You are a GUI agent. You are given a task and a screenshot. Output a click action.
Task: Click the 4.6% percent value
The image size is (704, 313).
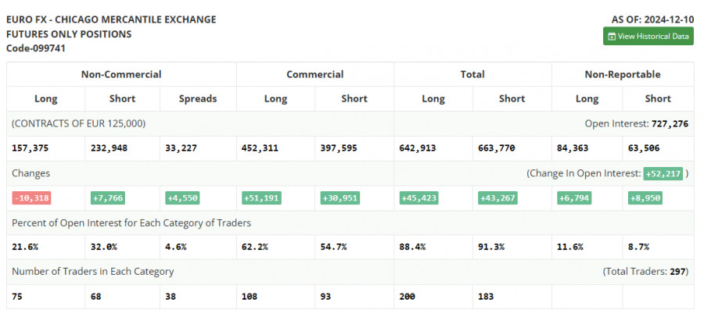175,247
